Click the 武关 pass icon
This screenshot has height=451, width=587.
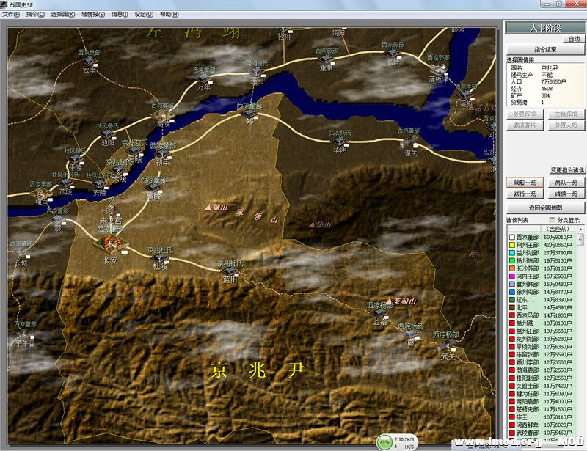[x=447, y=346]
